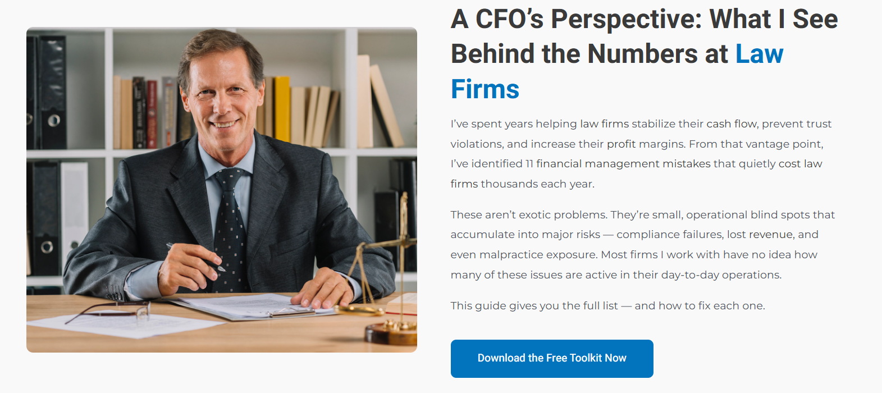This screenshot has height=393, width=882.
Task: Click the blue "Firms" heading word
Action: 485,89
